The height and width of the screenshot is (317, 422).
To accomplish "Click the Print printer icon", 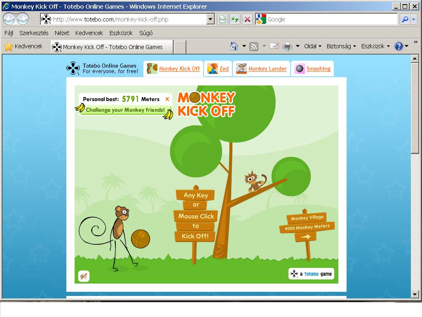I will (287, 46).
